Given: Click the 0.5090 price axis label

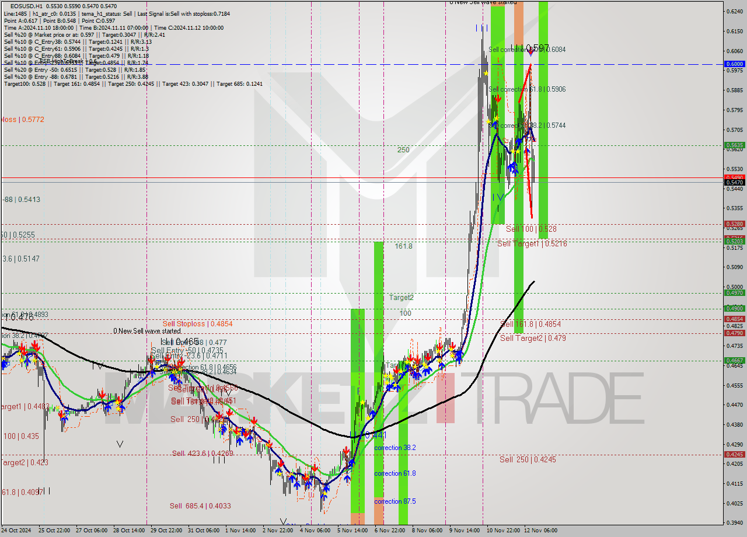Looking at the screenshot, I should (735, 267).
